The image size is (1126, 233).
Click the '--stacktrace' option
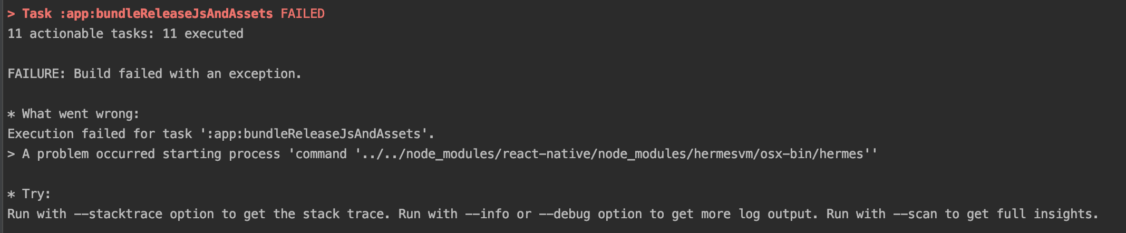coord(118,214)
